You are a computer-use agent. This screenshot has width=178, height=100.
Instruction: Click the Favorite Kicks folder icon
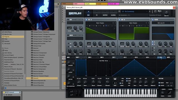click(x=3, y=60)
